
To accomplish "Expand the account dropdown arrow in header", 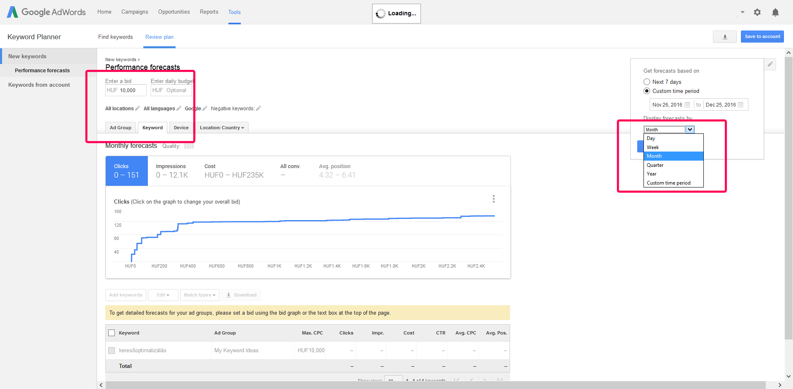I will point(743,12).
